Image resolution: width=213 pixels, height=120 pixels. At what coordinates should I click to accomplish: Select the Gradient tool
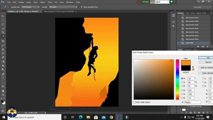[3, 61]
